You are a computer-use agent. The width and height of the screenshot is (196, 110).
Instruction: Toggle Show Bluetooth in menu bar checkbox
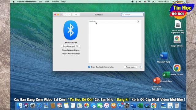pos(89,67)
